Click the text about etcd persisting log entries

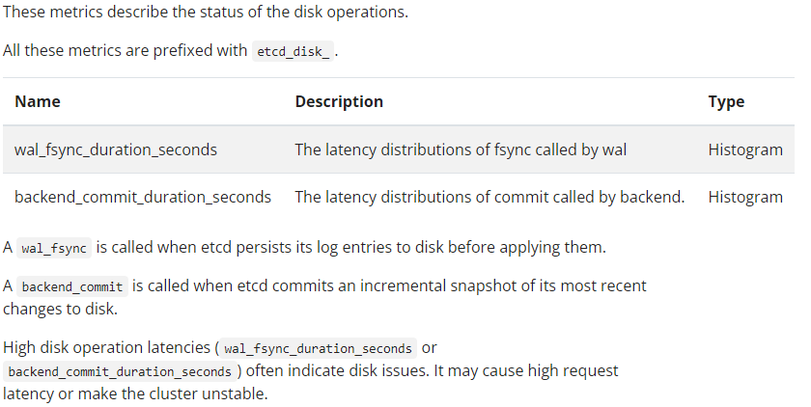(351, 247)
